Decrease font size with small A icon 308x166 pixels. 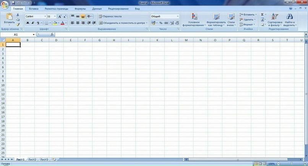tap(65, 16)
